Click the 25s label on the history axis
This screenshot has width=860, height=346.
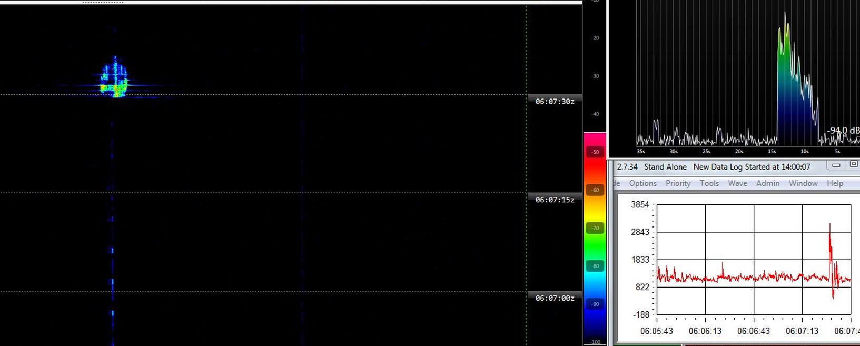706,152
